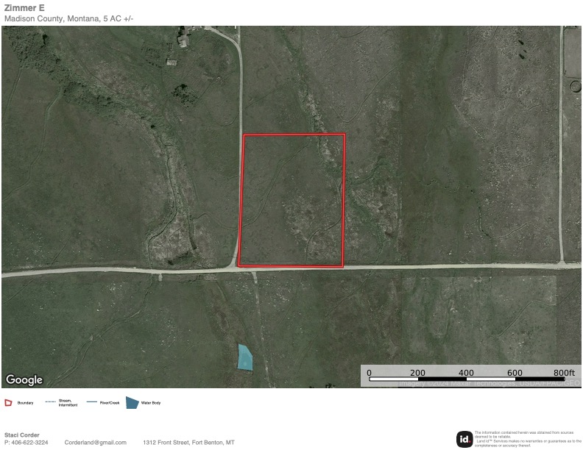
Task: Click the red Boundary legend icon
Action: click(8, 403)
